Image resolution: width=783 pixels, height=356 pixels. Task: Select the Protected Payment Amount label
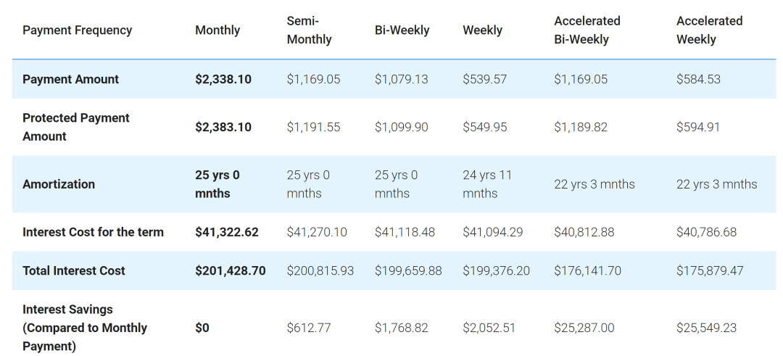pos(76,127)
